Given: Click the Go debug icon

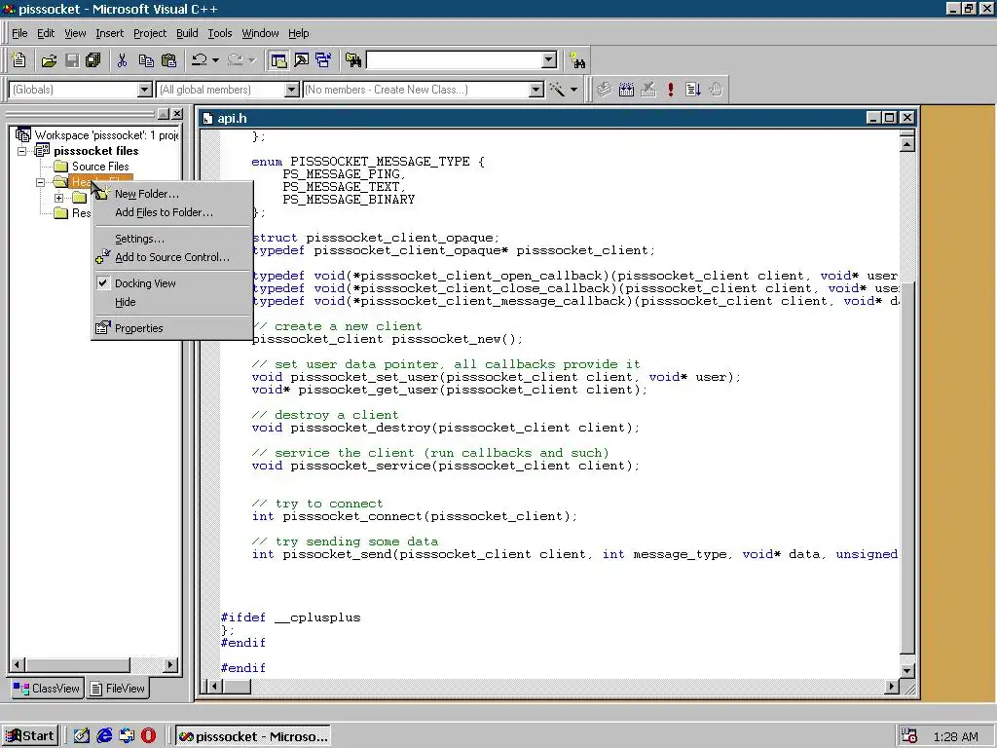Looking at the screenshot, I should click(x=693, y=90).
